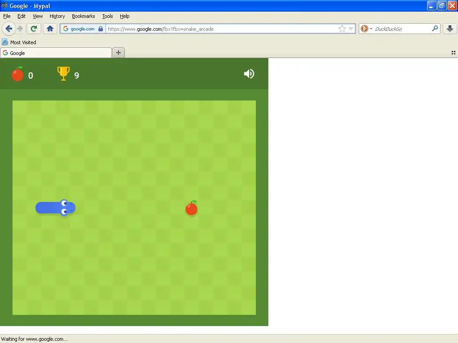The image size is (458, 343).
Task: Mute the game sound speaker icon
Action: click(249, 74)
